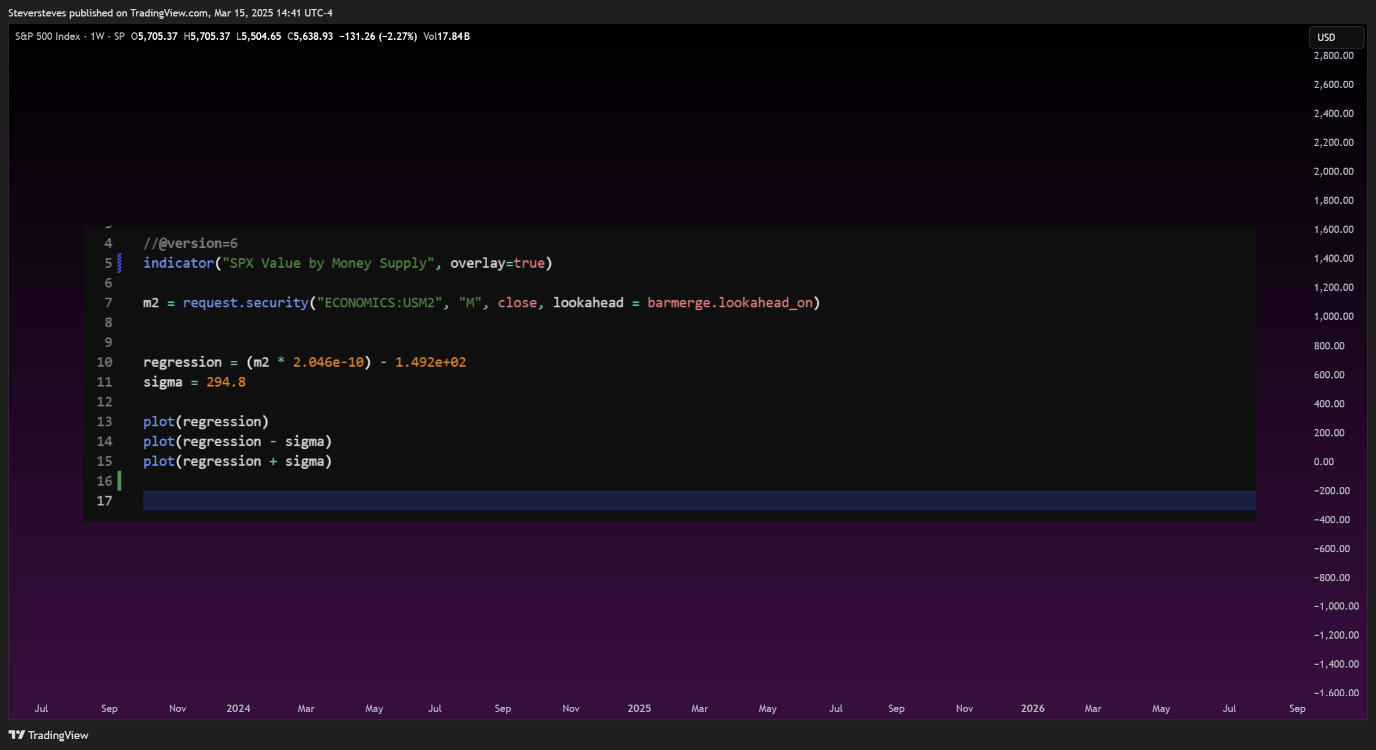Click the published on TradingView.com header text
The height and width of the screenshot is (750, 1376).
[x=170, y=13]
